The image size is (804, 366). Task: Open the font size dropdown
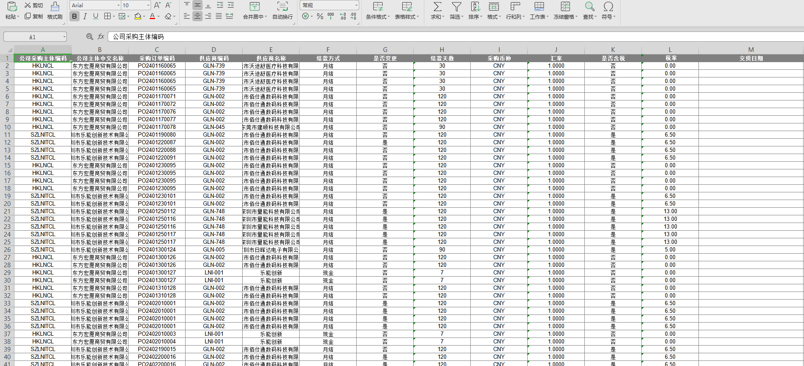(x=148, y=6)
